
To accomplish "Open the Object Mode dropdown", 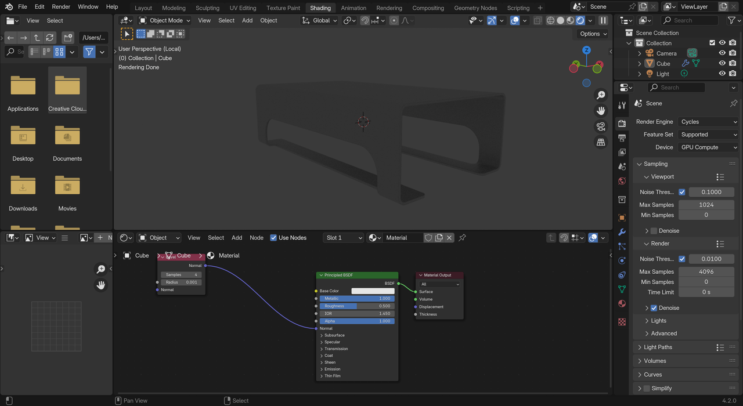I will [x=164, y=20].
